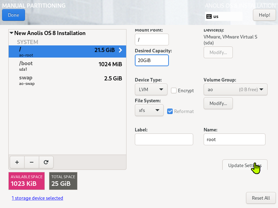Open the File System xfs dropdown
The image size is (278, 208).
tap(149, 110)
